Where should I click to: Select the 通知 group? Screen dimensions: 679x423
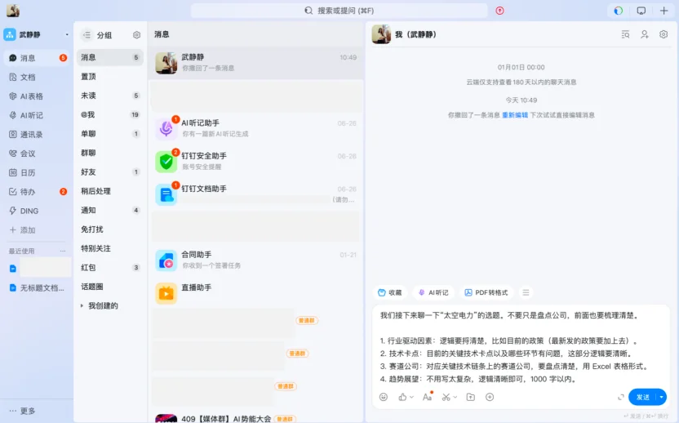click(110, 210)
